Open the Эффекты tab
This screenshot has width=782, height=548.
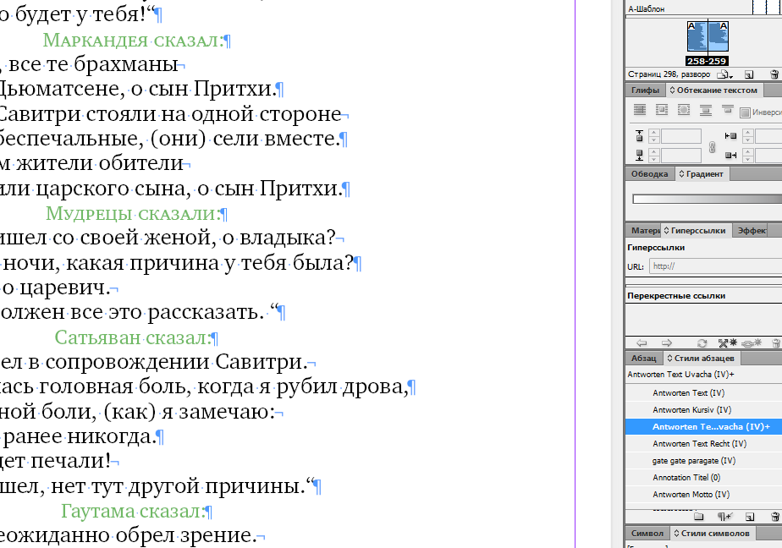click(752, 231)
